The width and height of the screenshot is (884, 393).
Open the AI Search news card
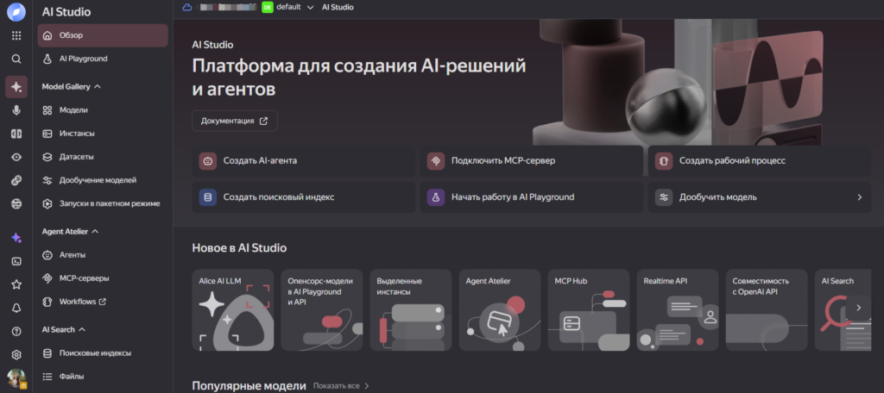[843, 310]
